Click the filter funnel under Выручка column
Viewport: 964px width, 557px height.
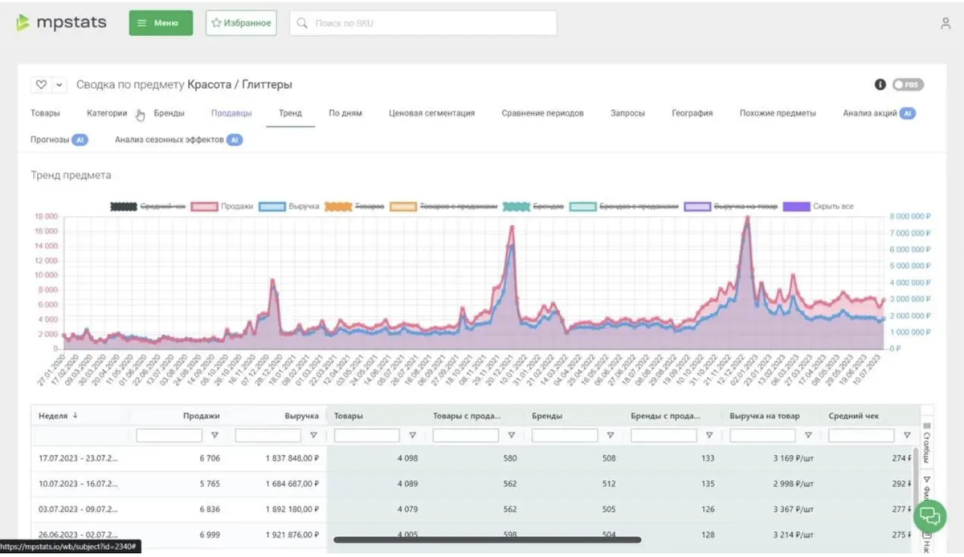(x=313, y=435)
